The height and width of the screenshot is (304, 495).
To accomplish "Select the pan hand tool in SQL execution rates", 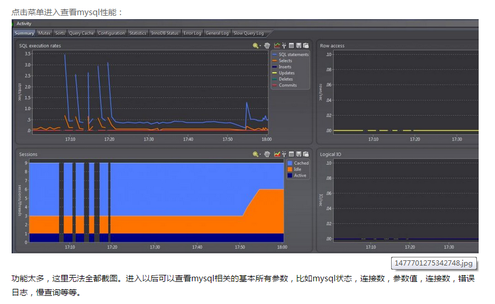I will click(267, 45).
